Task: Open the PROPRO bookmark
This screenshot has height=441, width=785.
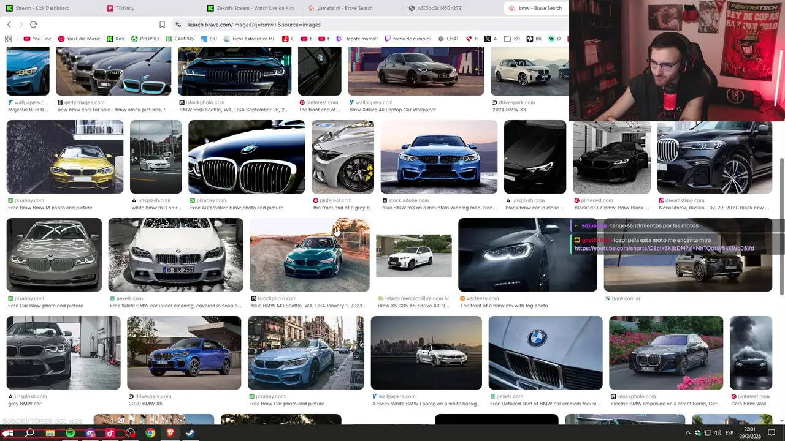Action: tap(145, 39)
